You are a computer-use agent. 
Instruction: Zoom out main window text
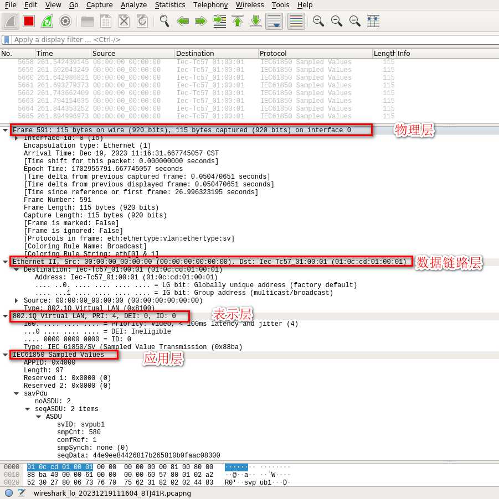[337, 22]
